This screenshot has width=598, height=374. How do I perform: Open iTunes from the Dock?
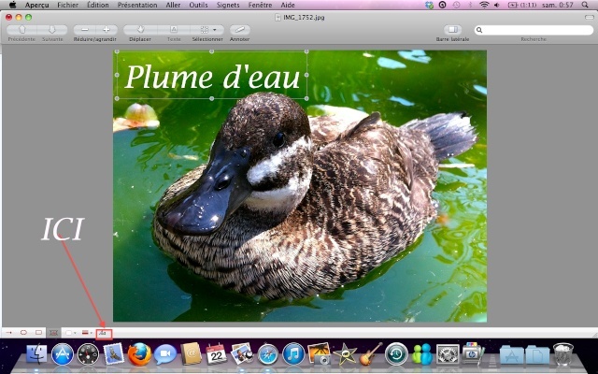coord(293,354)
